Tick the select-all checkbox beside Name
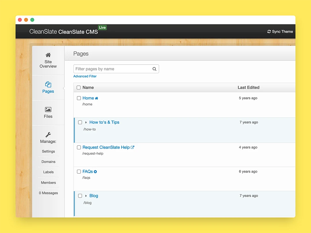The height and width of the screenshot is (233, 311). (x=79, y=87)
